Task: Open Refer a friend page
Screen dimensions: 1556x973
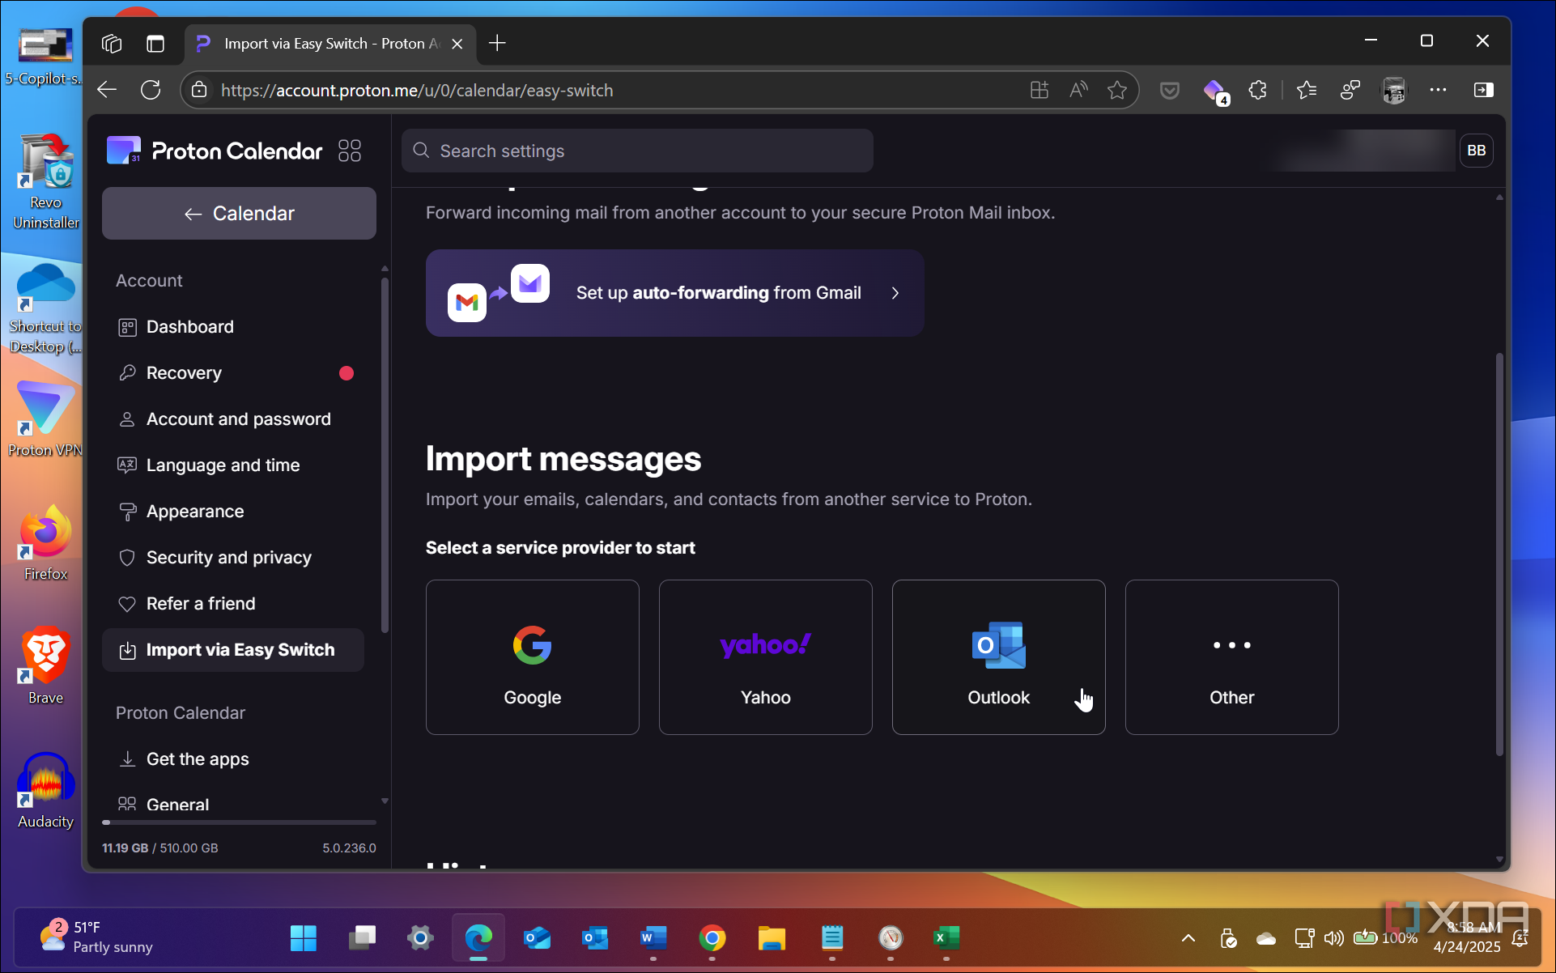Action: coord(233,604)
